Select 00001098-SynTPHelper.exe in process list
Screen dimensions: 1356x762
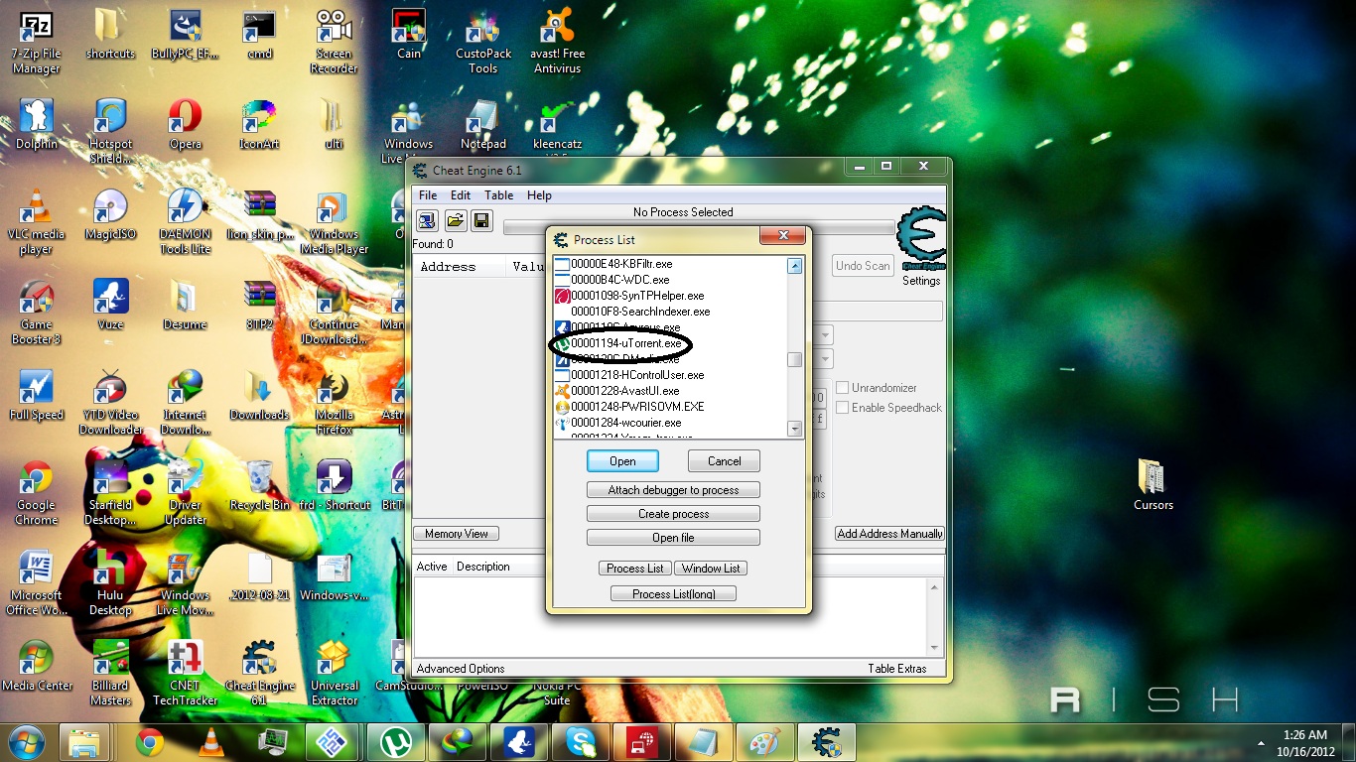[670, 296]
